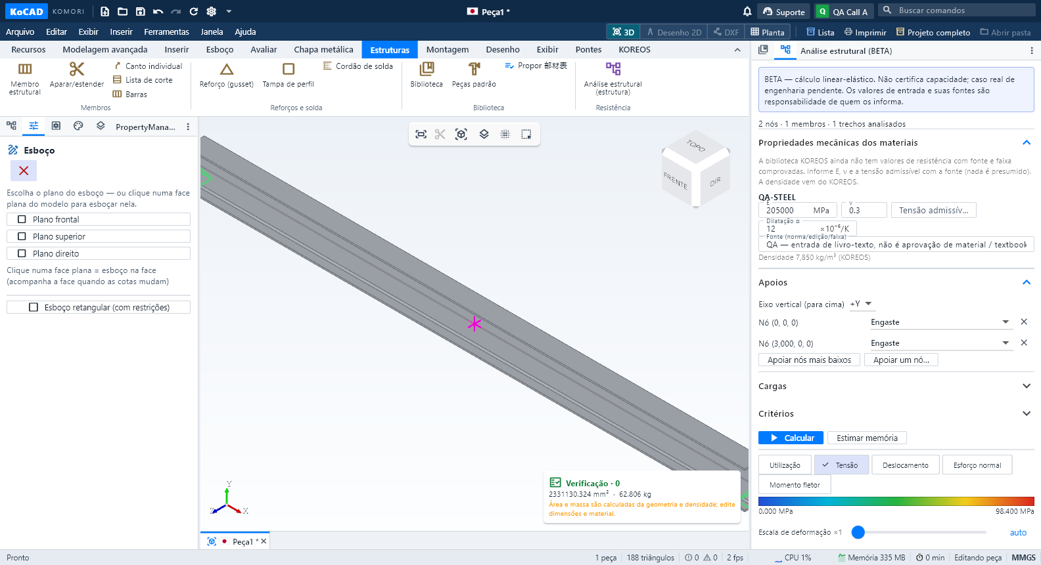
Task: Click the Suporte button
Action: pyautogui.click(x=784, y=11)
